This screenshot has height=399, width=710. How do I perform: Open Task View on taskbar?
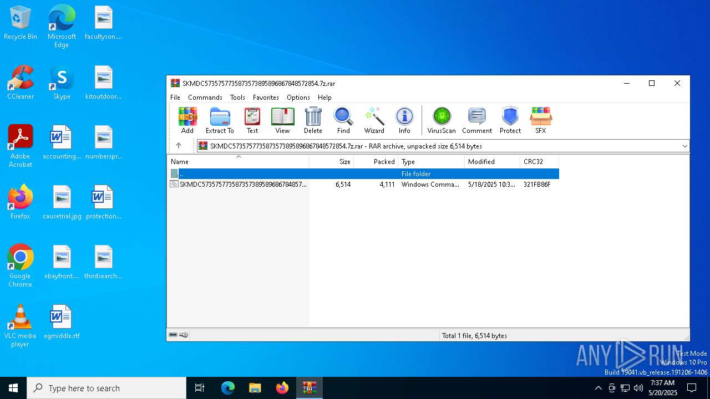tap(200, 388)
